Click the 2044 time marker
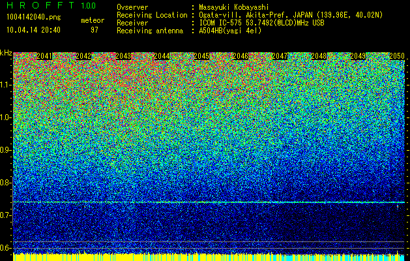 162,56
